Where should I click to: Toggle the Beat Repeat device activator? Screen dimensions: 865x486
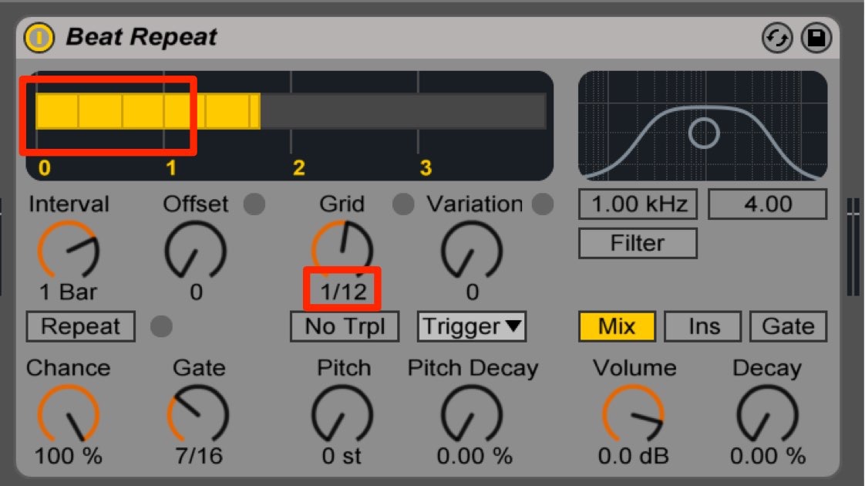tap(39, 38)
